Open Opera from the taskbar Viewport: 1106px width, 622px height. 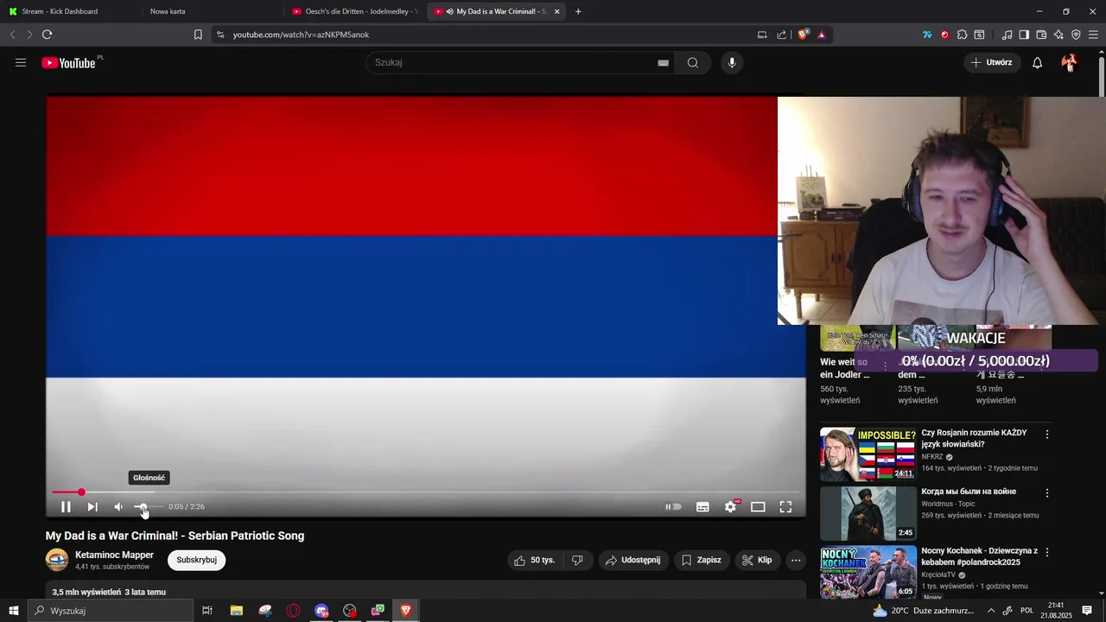tap(294, 611)
